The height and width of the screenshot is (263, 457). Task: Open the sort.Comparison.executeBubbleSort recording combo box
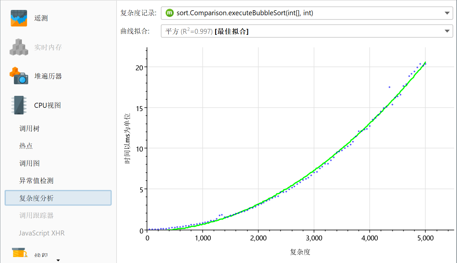[307, 13]
